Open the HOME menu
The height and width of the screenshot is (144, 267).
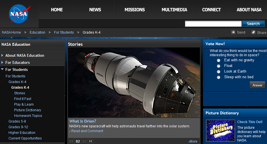57,10
